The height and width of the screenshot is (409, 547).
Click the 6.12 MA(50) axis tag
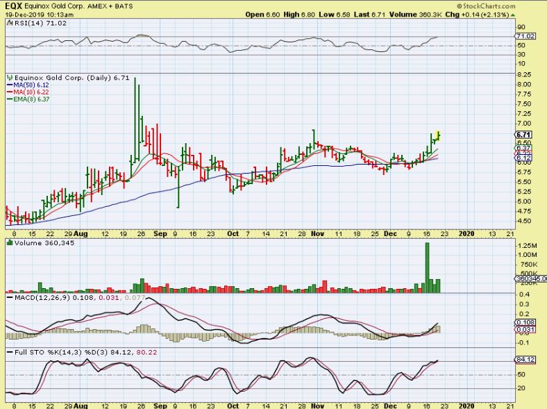[x=523, y=158]
